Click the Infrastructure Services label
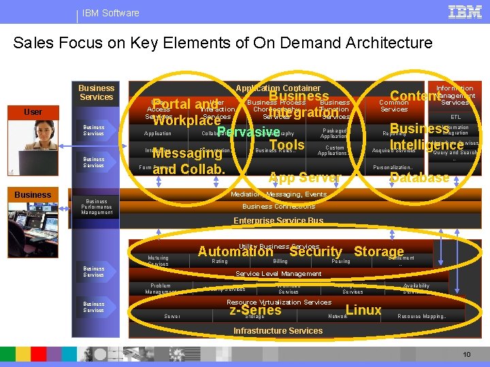The width and height of the screenshot is (490, 367). (x=278, y=330)
